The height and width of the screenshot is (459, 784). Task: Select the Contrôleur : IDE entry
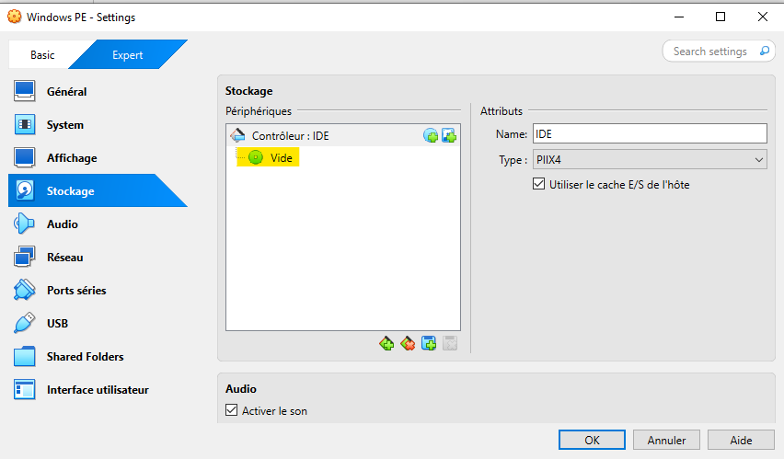click(290, 136)
